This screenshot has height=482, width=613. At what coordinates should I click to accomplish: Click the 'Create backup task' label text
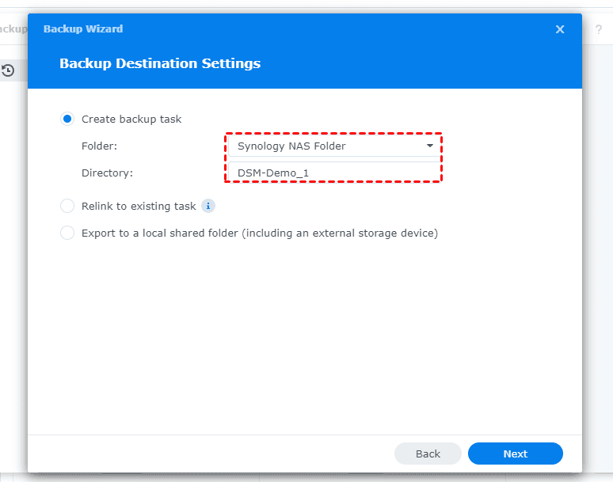point(131,119)
